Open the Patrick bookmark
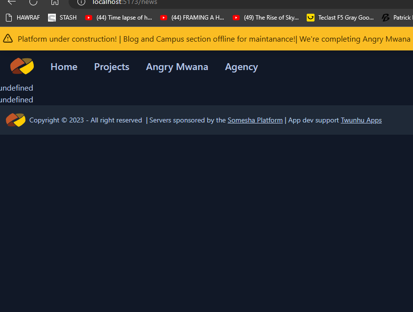The width and height of the screenshot is (413, 312). click(x=397, y=18)
